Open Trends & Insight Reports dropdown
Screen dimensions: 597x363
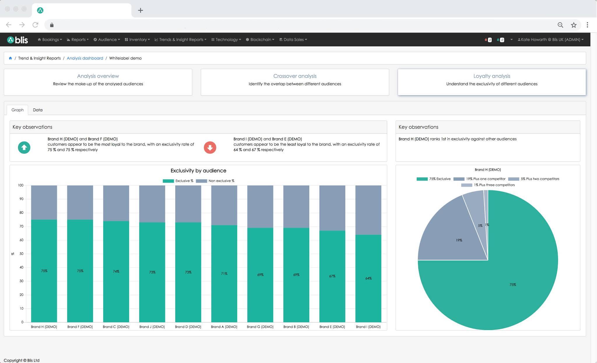pyautogui.click(x=180, y=40)
